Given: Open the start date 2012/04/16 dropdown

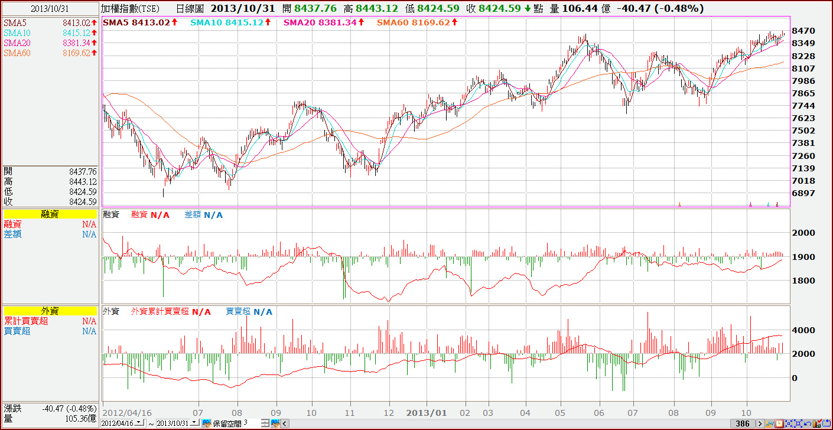Looking at the screenshot, I should [x=139, y=423].
